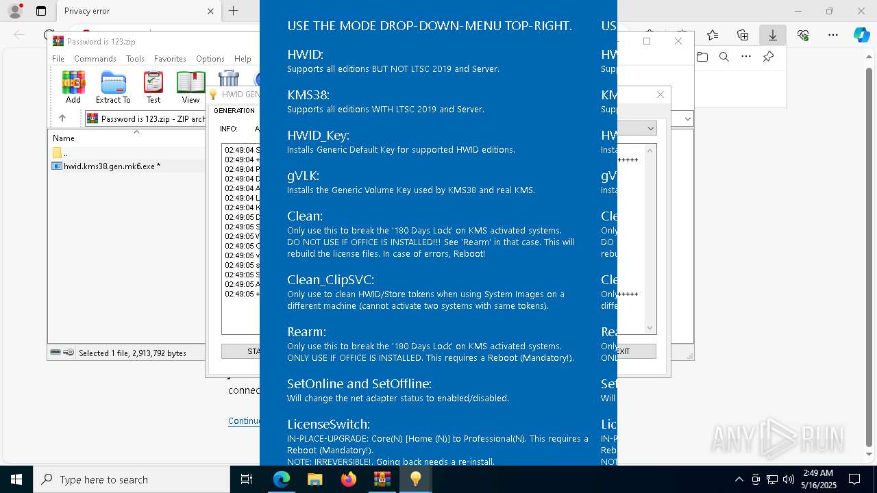Click the START button in HWID GEN

[x=240, y=351]
